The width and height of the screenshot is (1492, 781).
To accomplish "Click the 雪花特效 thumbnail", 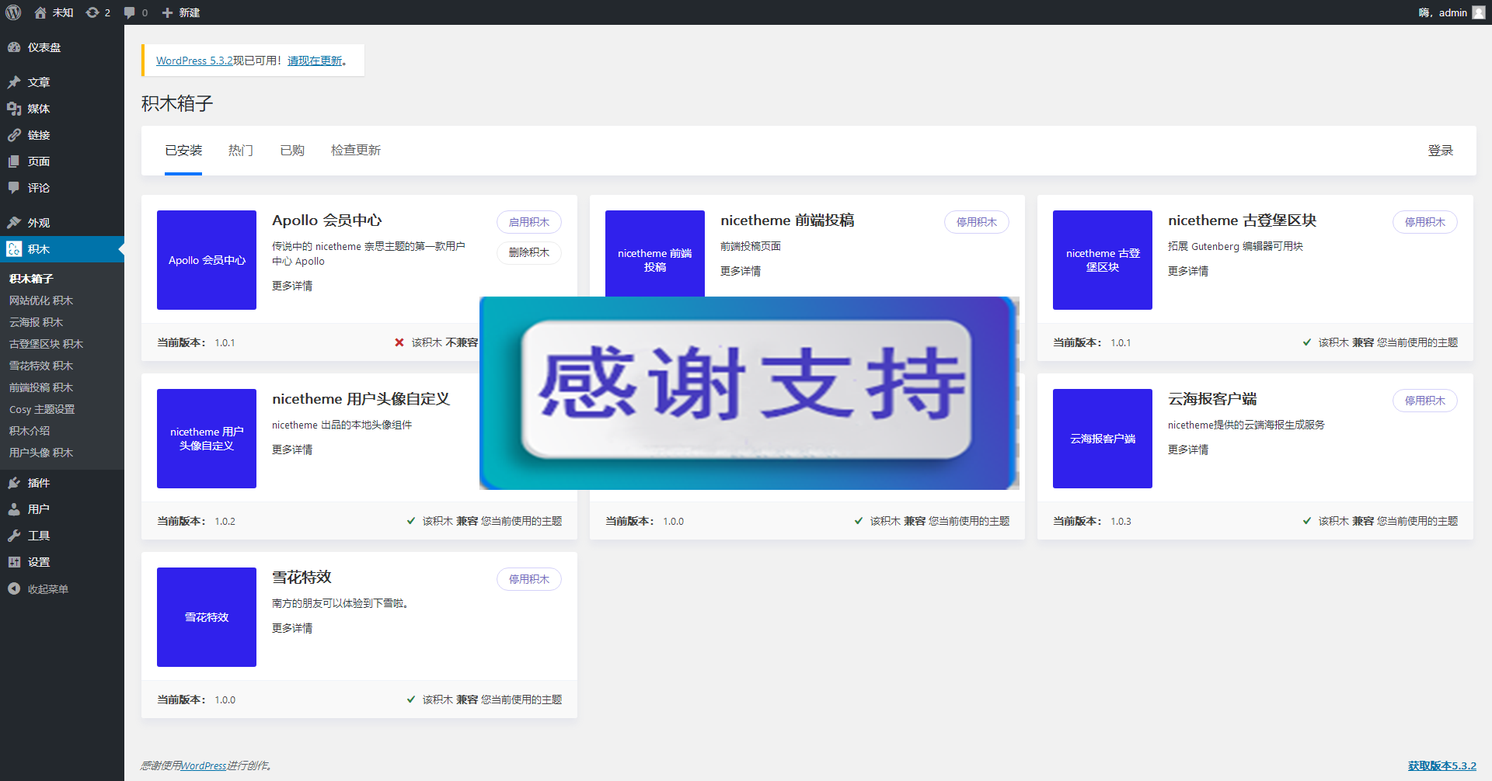I will click(207, 617).
